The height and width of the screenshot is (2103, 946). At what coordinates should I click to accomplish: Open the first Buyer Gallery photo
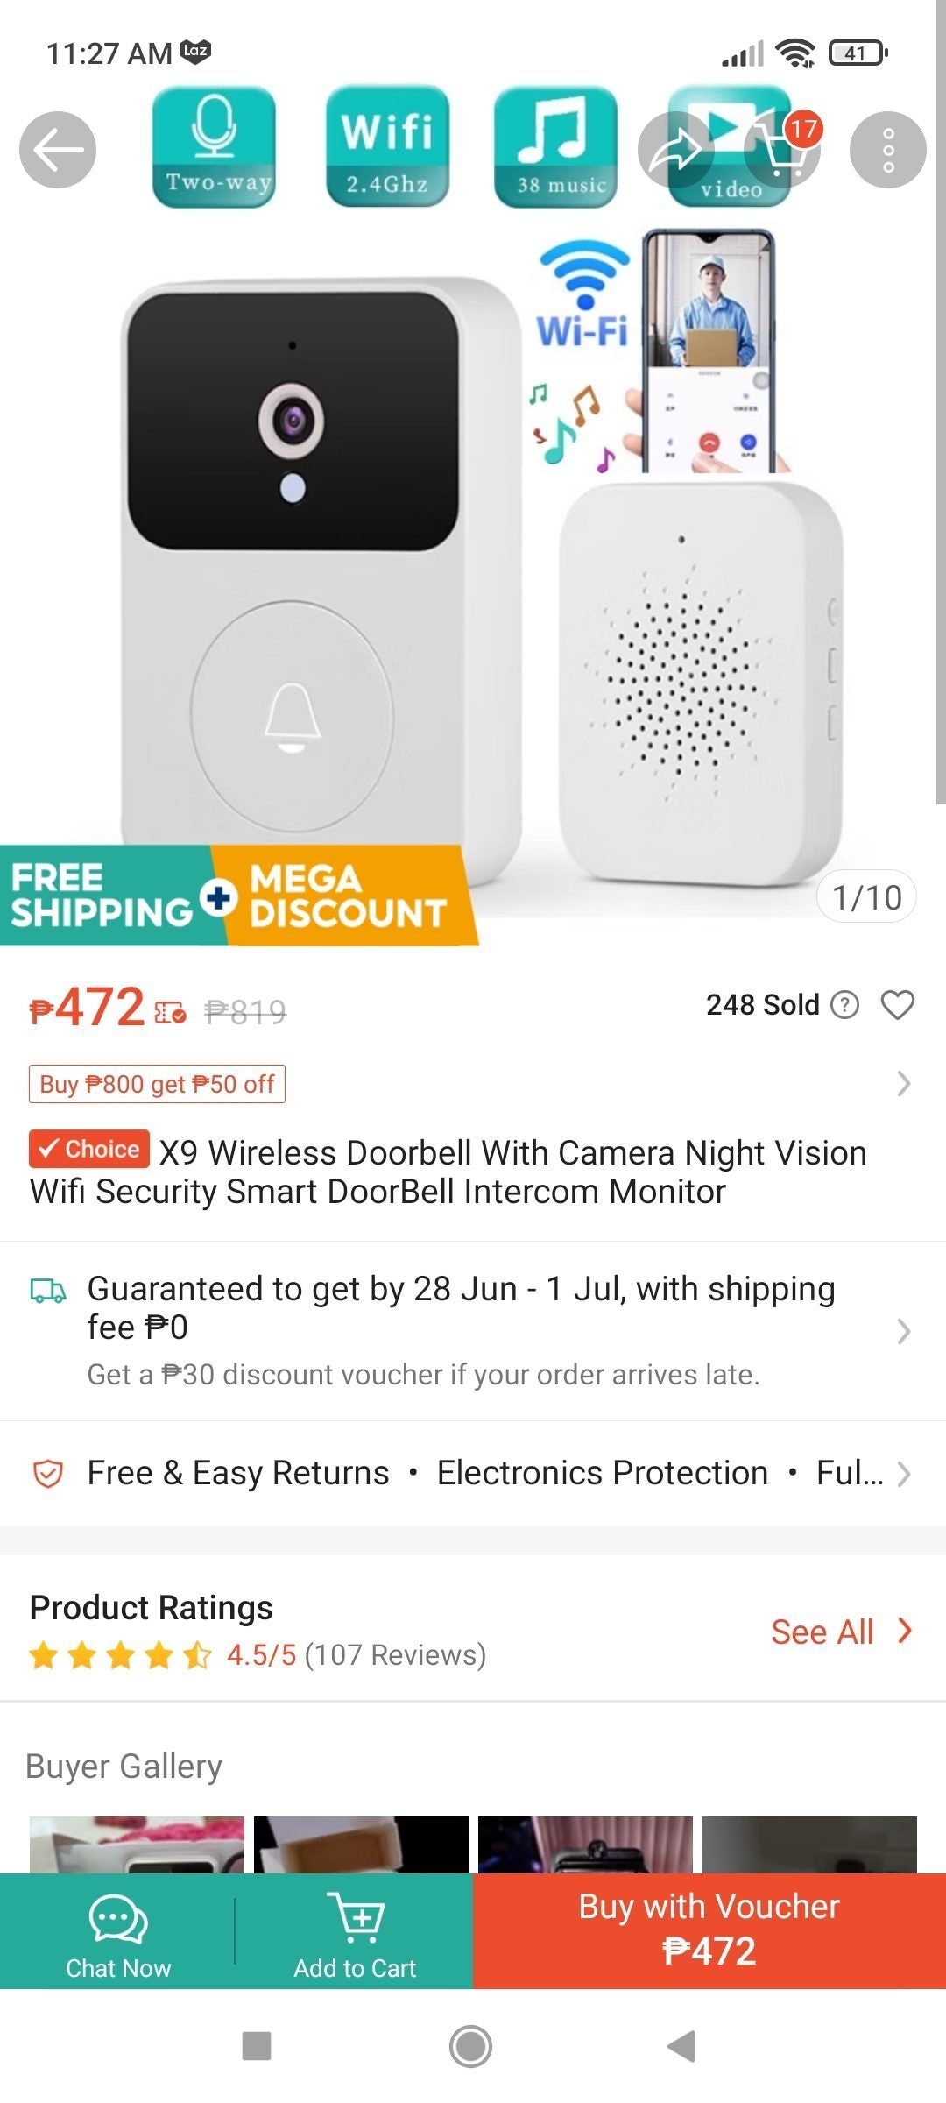click(x=137, y=1845)
